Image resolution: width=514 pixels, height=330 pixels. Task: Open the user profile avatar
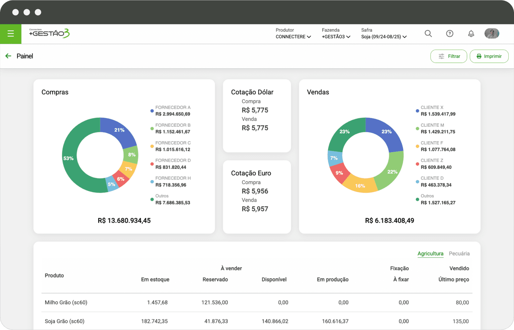pyautogui.click(x=492, y=34)
